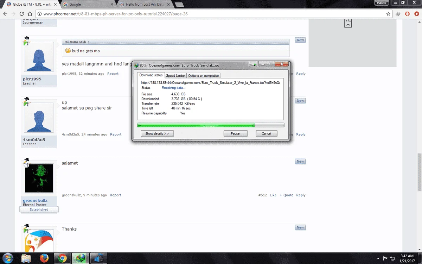Viewport: 422px width, 264px height.
Task: Click the download URL text in dialog
Action: pyautogui.click(x=211, y=82)
